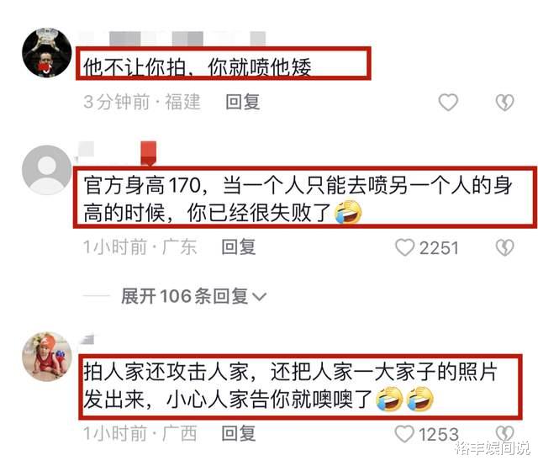Image resolution: width=538 pixels, height=466 pixels.
Task: Tap the blurred username of first commenter
Action: click(172, 39)
